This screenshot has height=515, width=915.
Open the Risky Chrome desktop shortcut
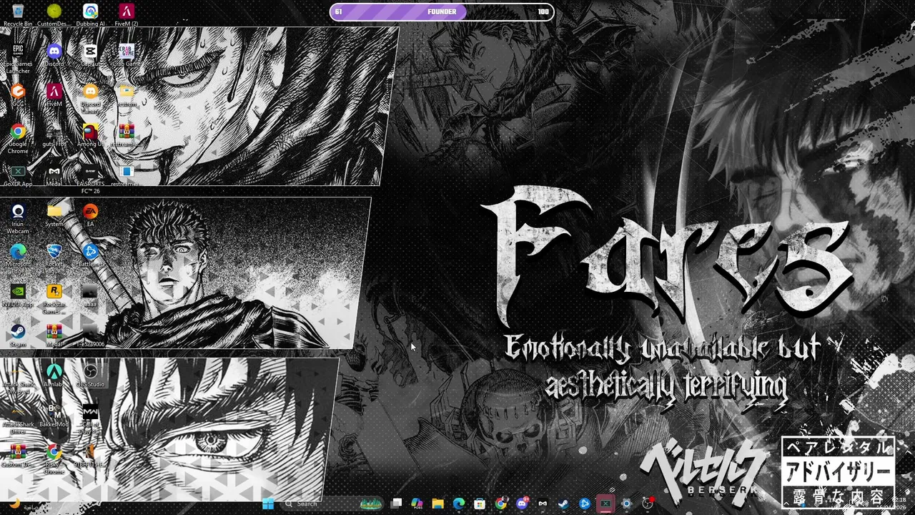[54, 458]
